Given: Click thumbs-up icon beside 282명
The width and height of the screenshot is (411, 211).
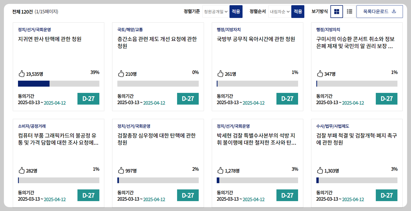Looking at the screenshot, I should 22,170.
